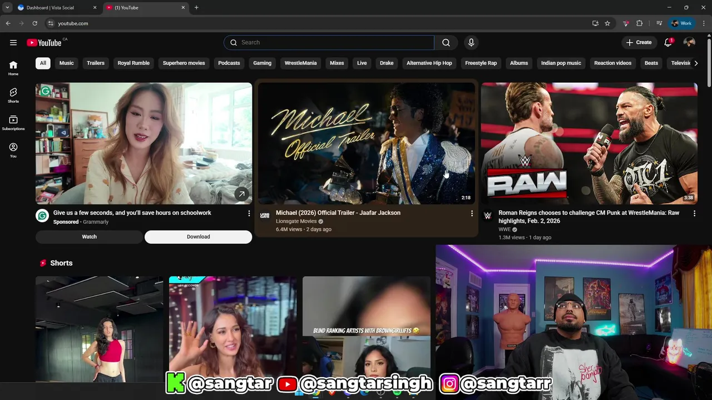
Task: Open more options for the Grammarly ad
Action: (249, 213)
